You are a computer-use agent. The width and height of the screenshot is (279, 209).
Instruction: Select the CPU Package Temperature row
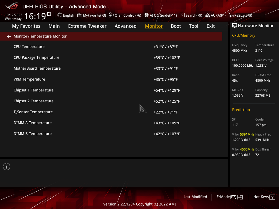(x=111, y=58)
